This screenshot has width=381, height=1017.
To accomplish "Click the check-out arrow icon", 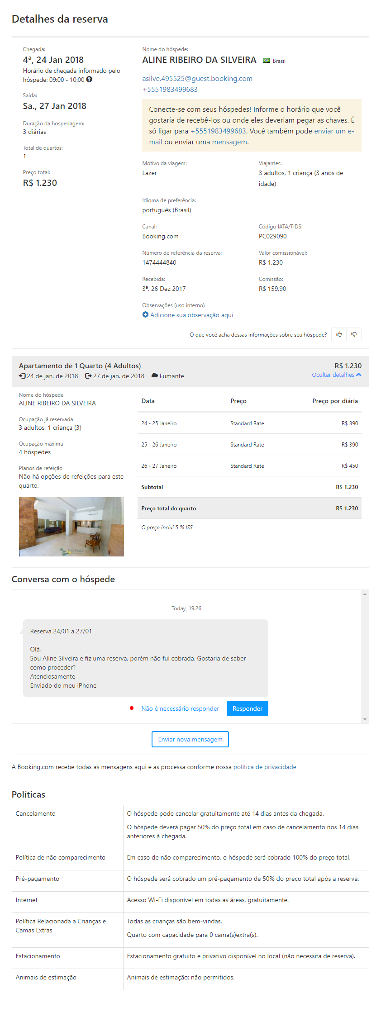I will pyautogui.click(x=88, y=376).
